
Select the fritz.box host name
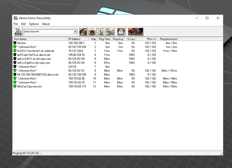pos(21,43)
